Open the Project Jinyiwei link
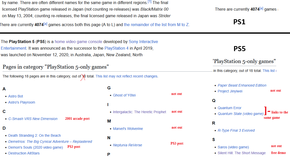Viewport: 290px width, 160px height. (230, 91)
